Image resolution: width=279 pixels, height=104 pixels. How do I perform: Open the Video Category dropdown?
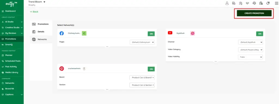(x=251, y=50)
